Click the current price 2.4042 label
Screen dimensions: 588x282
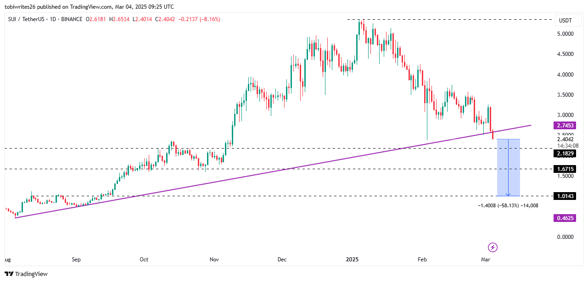pos(565,139)
